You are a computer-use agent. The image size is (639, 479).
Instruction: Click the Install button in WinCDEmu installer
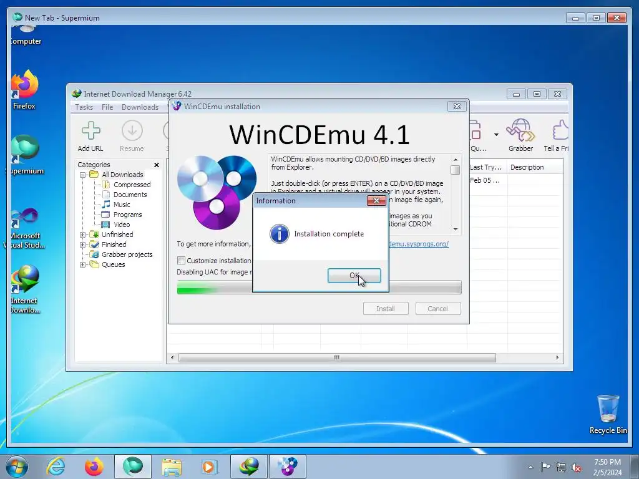click(x=386, y=309)
